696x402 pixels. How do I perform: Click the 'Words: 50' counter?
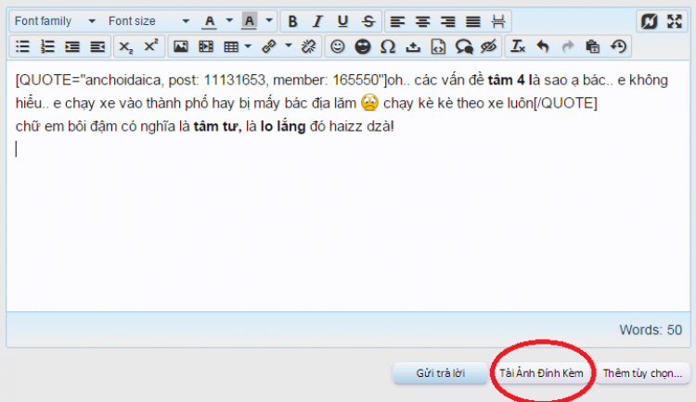651,330
